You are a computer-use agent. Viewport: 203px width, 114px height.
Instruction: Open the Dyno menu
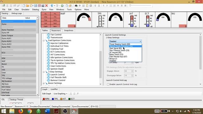[44, 9]
